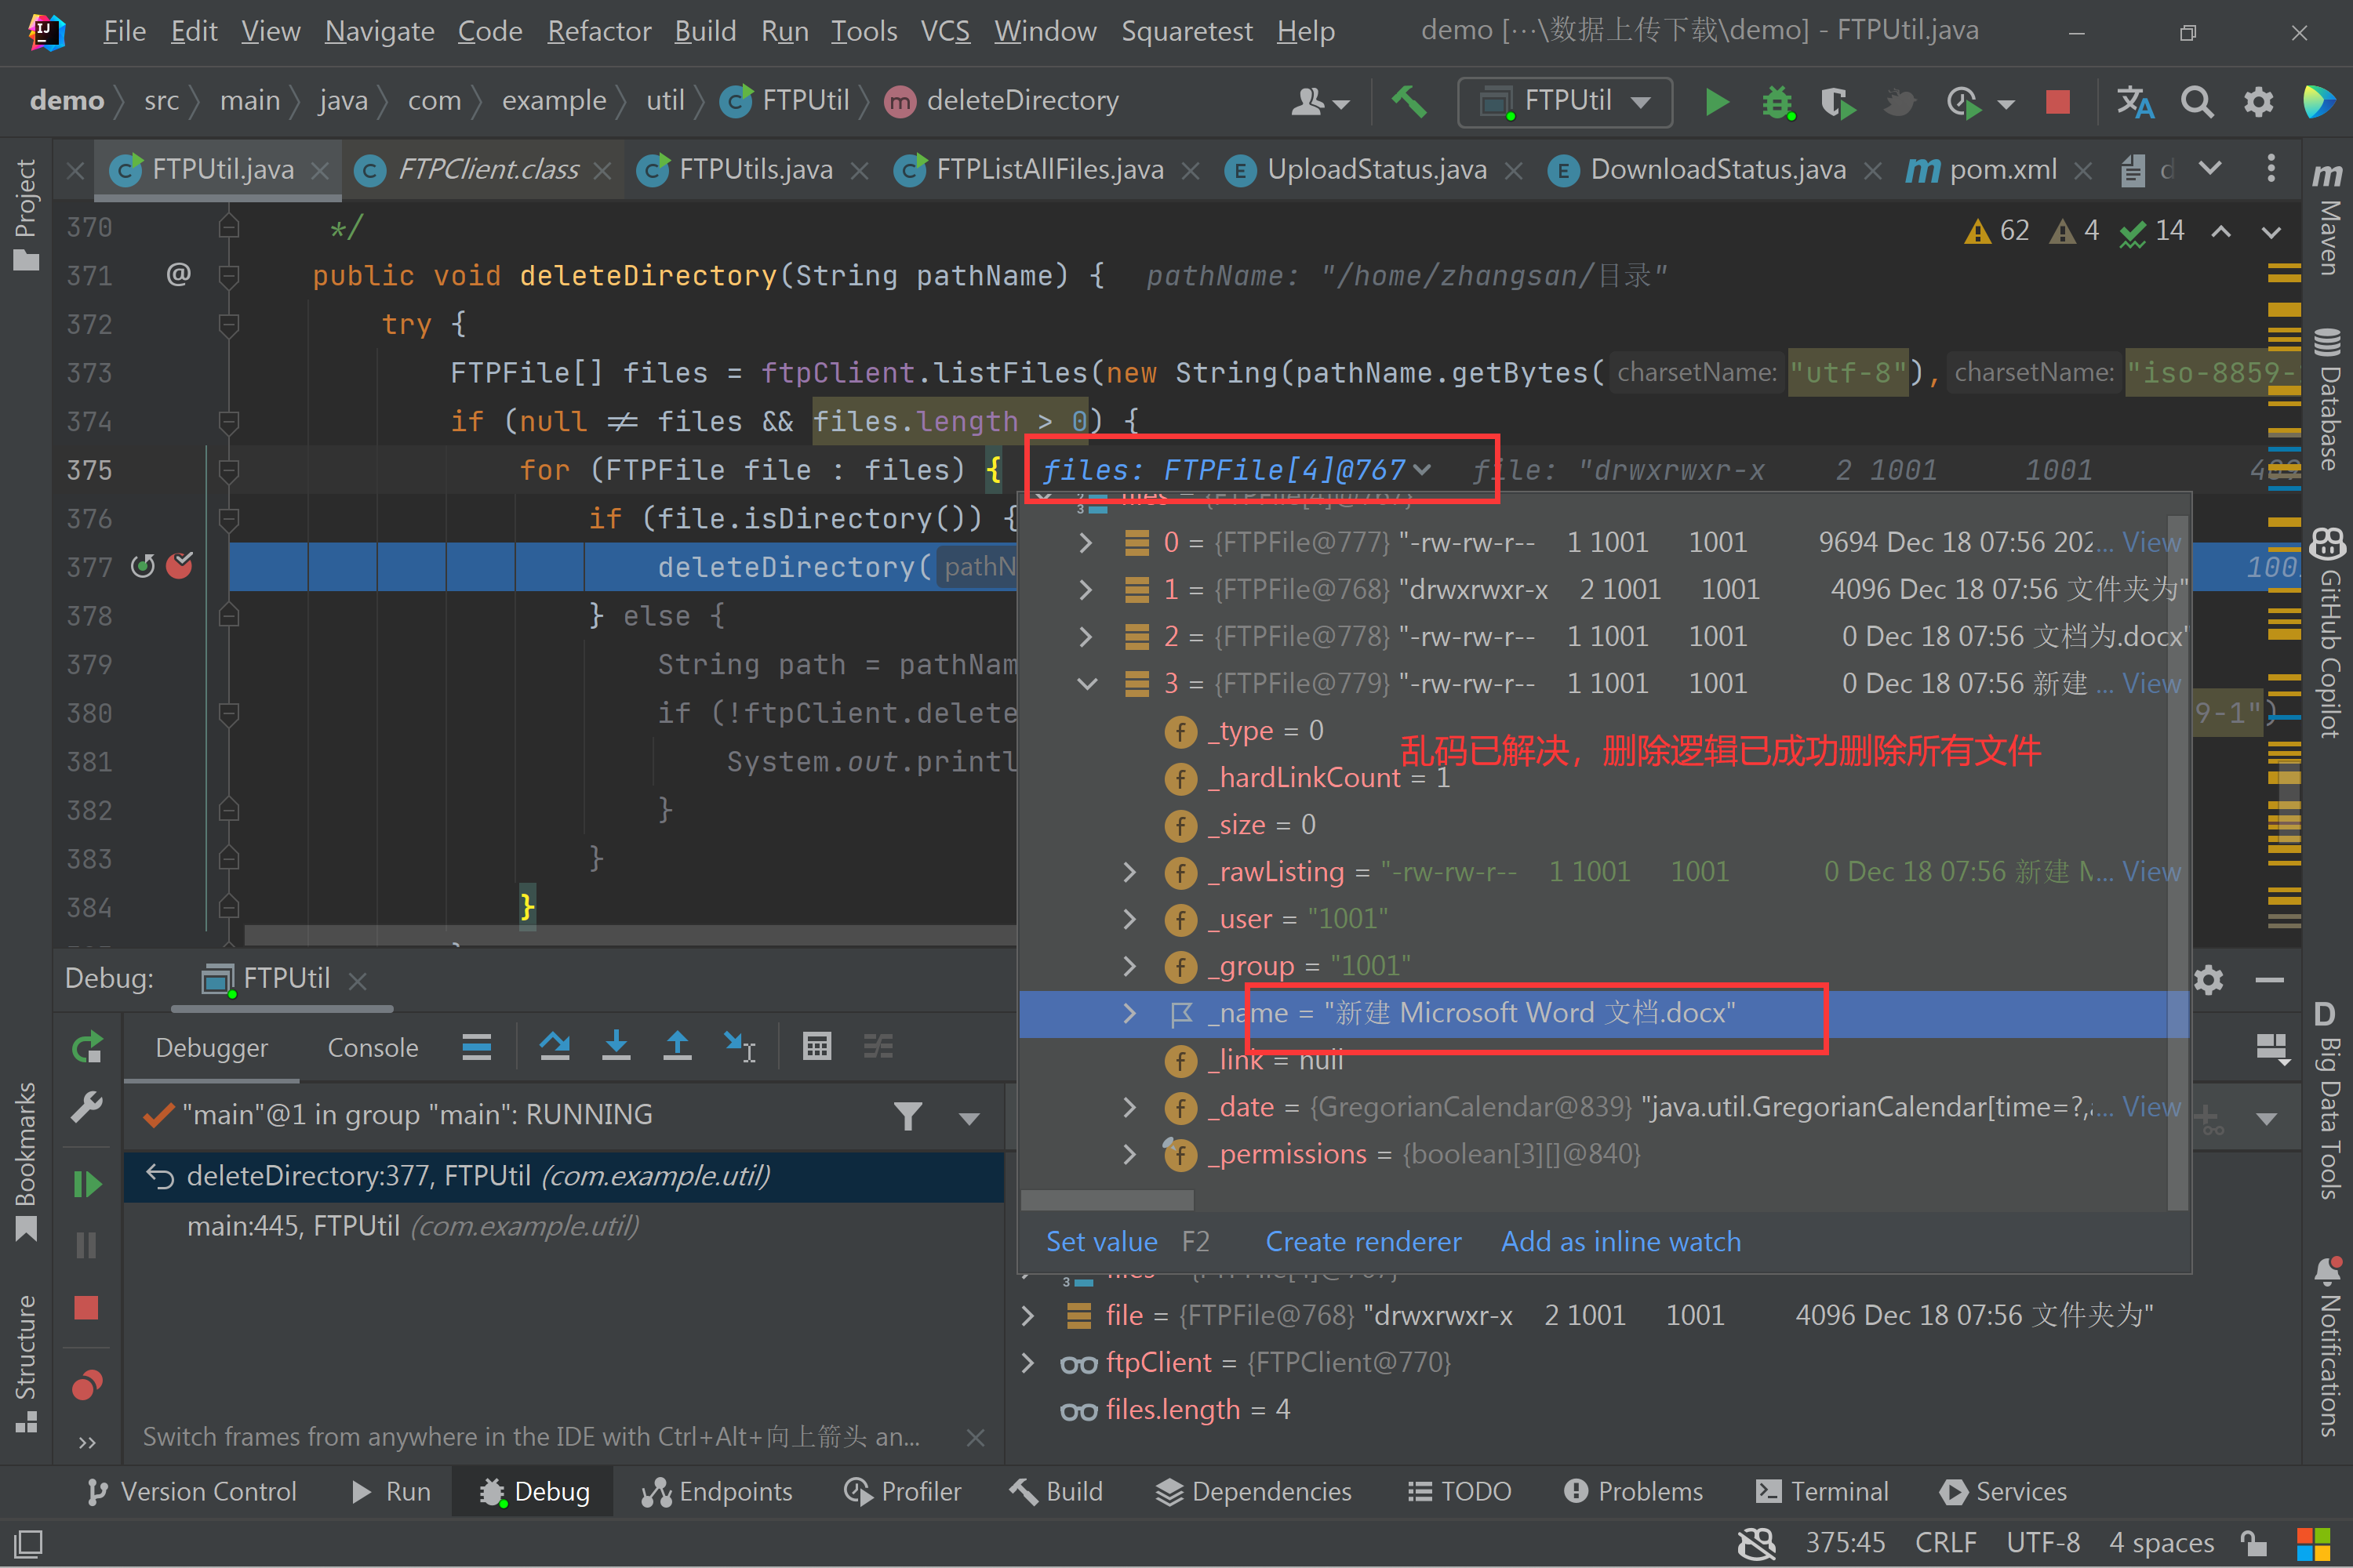Click popup horizontal scrollbar thumb
The width and height of the screenshot is (2353, 1568).
coord(1107,1199)
